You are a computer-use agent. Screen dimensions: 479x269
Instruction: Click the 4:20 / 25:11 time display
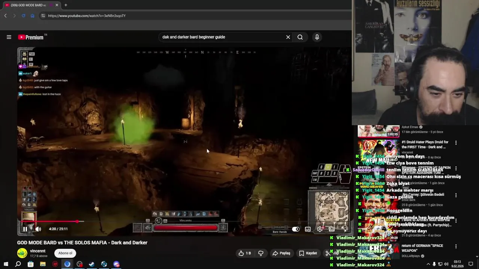point(58,229)
